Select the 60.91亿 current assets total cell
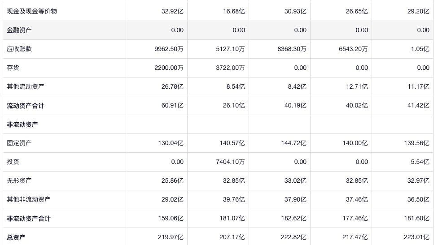This screenshot has height=245, width=438. 172,105
